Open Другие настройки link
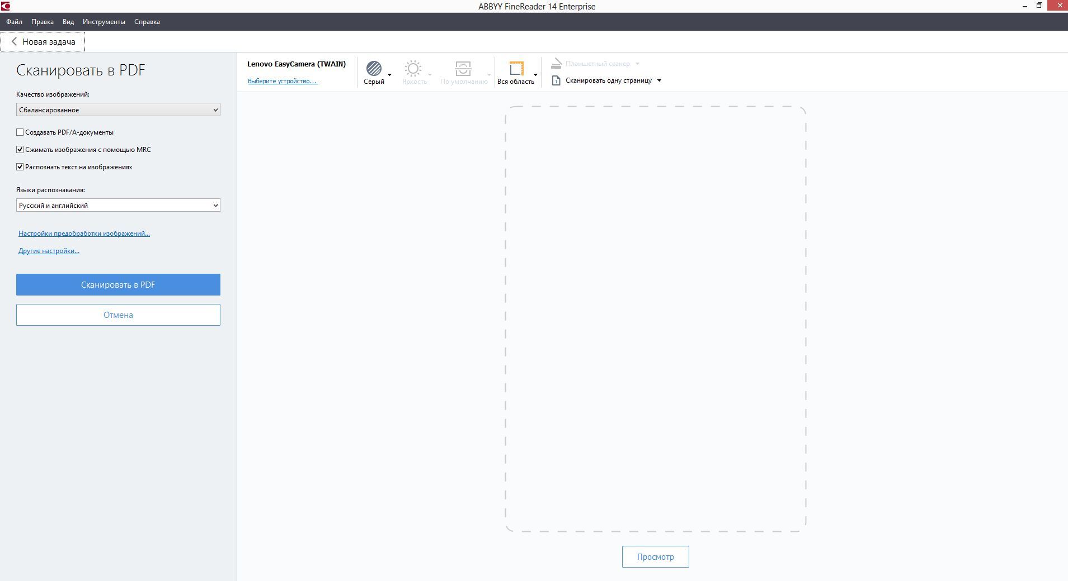This screenshot has width=1068, height=581. [x=49, y=251]
